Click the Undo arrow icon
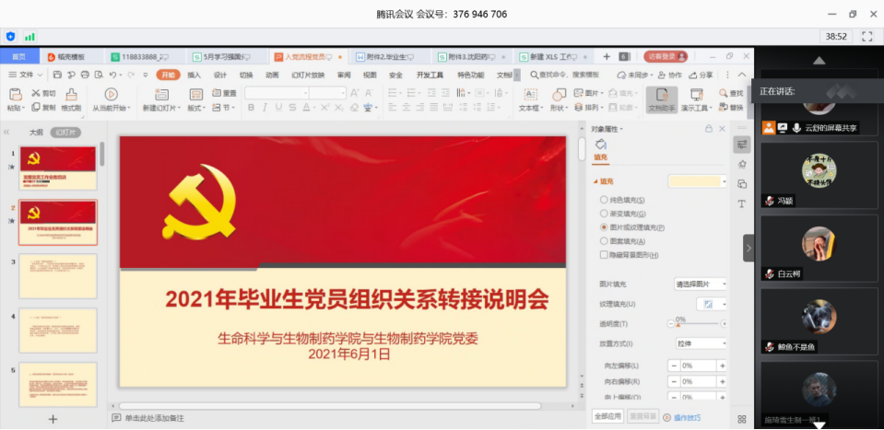Viewport: 884px width, 430px height. pos(112,75)
